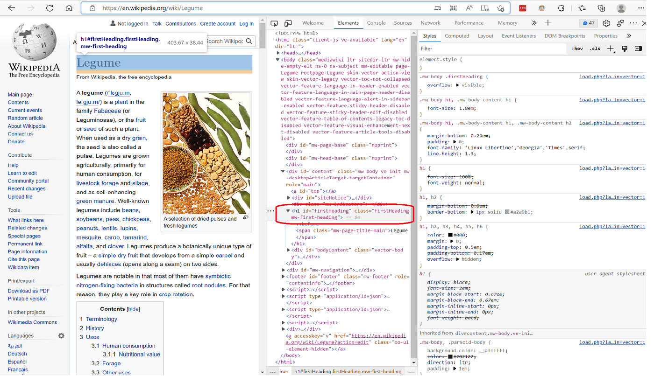Image resolution: width=654 pixels, height=376 pixels.
Task: Expand the footer id footer node
Action: coord(283,276)
